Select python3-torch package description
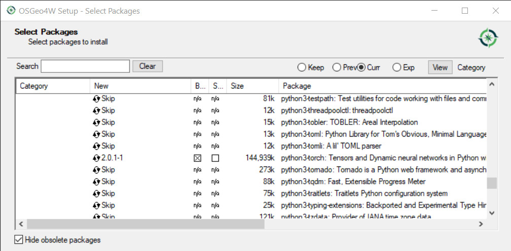The image size is (511, 251). click(x=384, y=158)
